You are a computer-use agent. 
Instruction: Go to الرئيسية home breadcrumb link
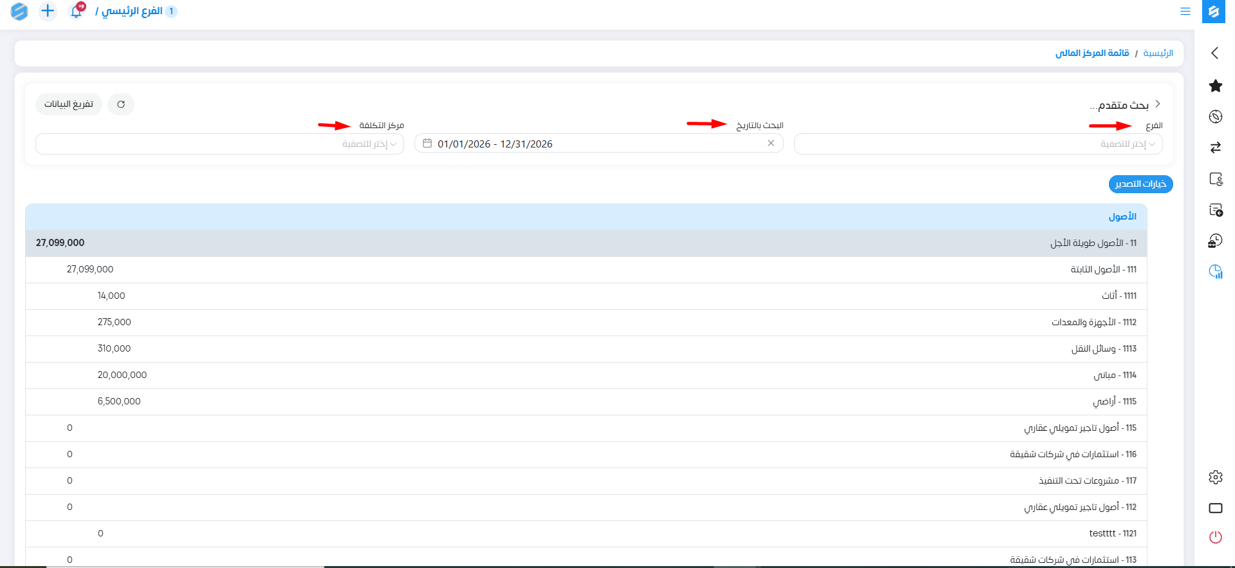1158,53
